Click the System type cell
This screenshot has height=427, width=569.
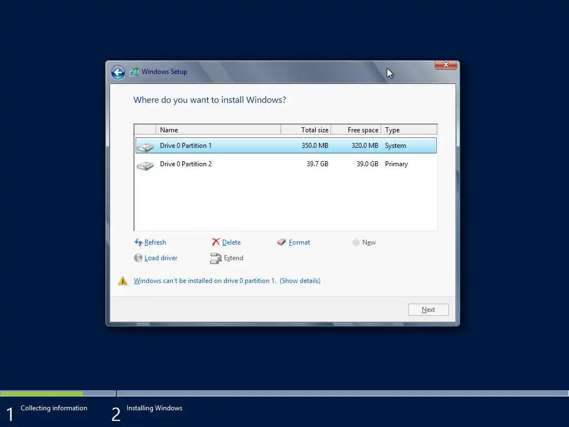coord(395,146)
